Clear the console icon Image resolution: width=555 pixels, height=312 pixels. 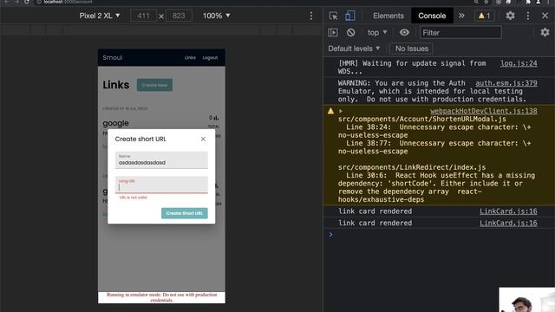click(350, 33)
